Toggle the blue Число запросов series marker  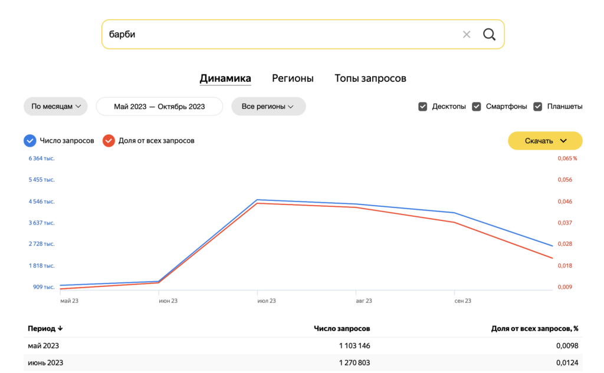click(30, 141)
